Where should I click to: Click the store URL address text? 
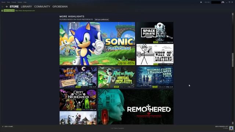[25, 11]
